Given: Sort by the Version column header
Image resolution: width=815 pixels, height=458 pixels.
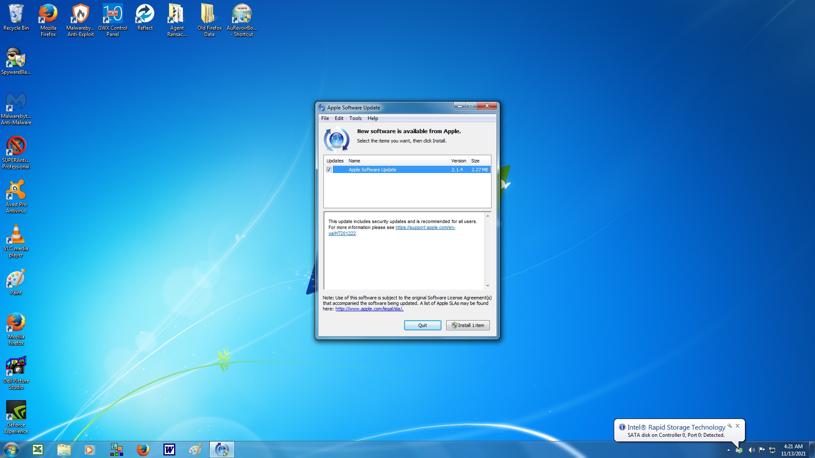Looking at the screenshot, I should [x=458, y=161].
